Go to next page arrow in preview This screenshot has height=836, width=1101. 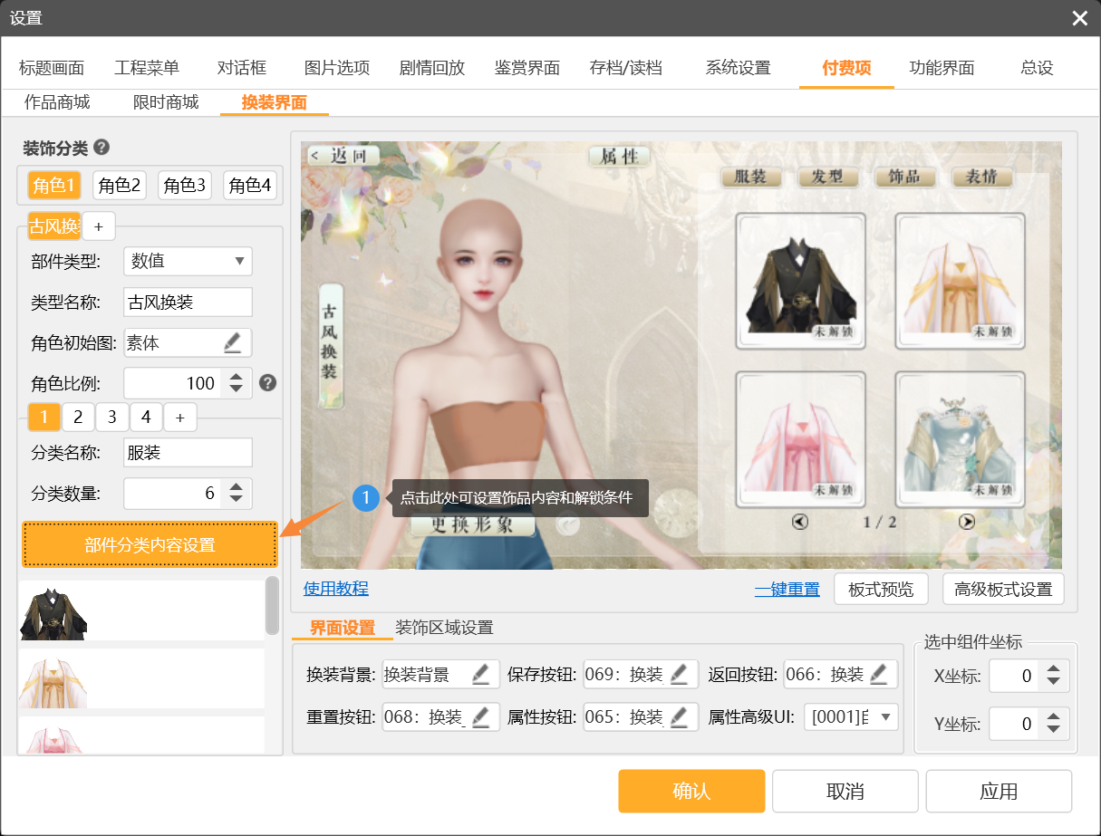[967, 522]
